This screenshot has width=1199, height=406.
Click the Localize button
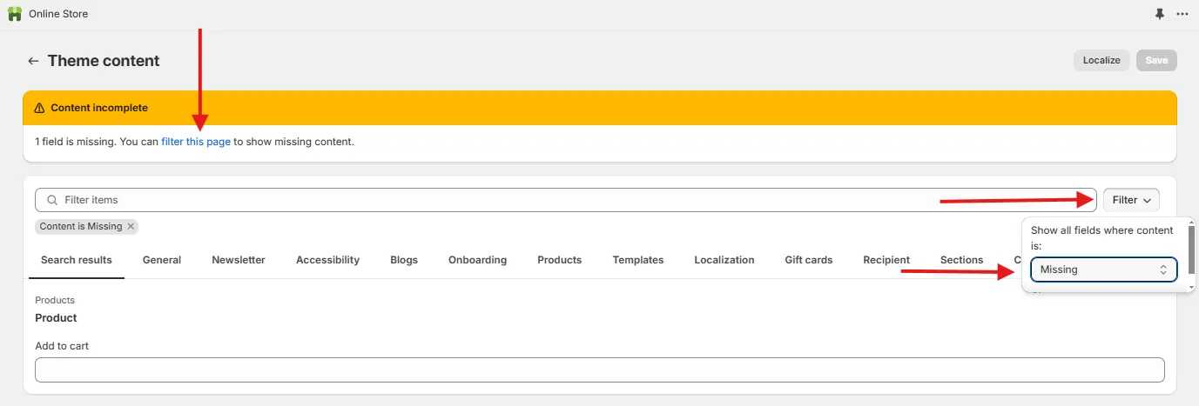1101,60
